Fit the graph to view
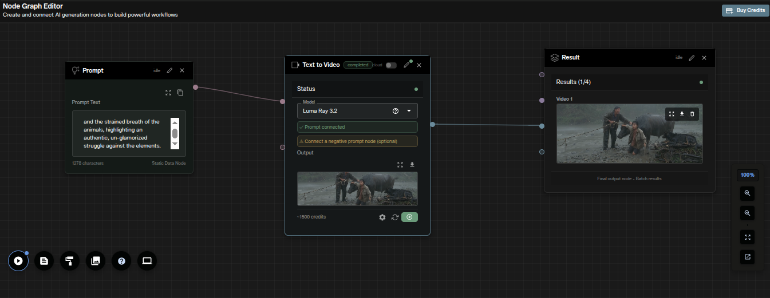Screen dimensions: 770x298 click(x=747, y=237)
